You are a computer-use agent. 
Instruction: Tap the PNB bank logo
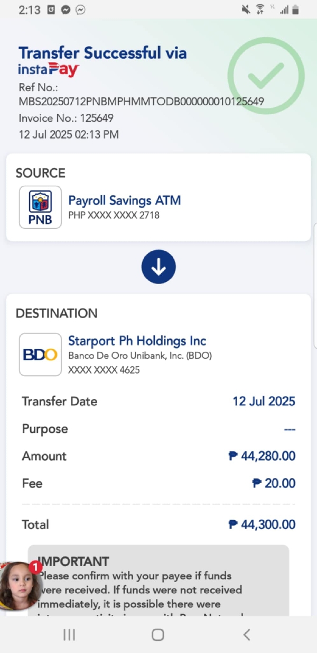[40, 207]
